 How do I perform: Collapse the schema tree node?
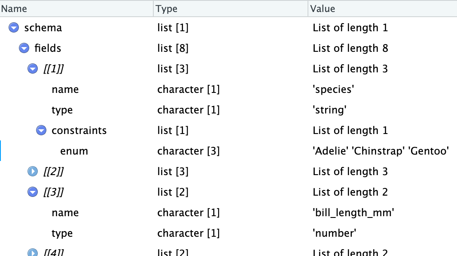(x=14, y=28)
